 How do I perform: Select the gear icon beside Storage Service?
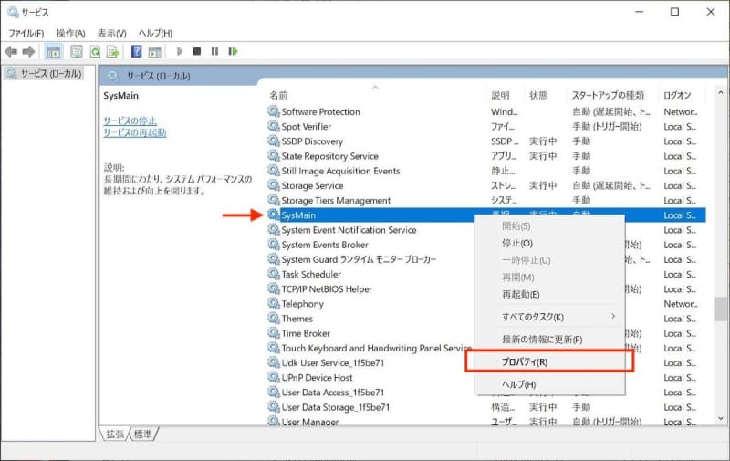(x=274, y=185)
